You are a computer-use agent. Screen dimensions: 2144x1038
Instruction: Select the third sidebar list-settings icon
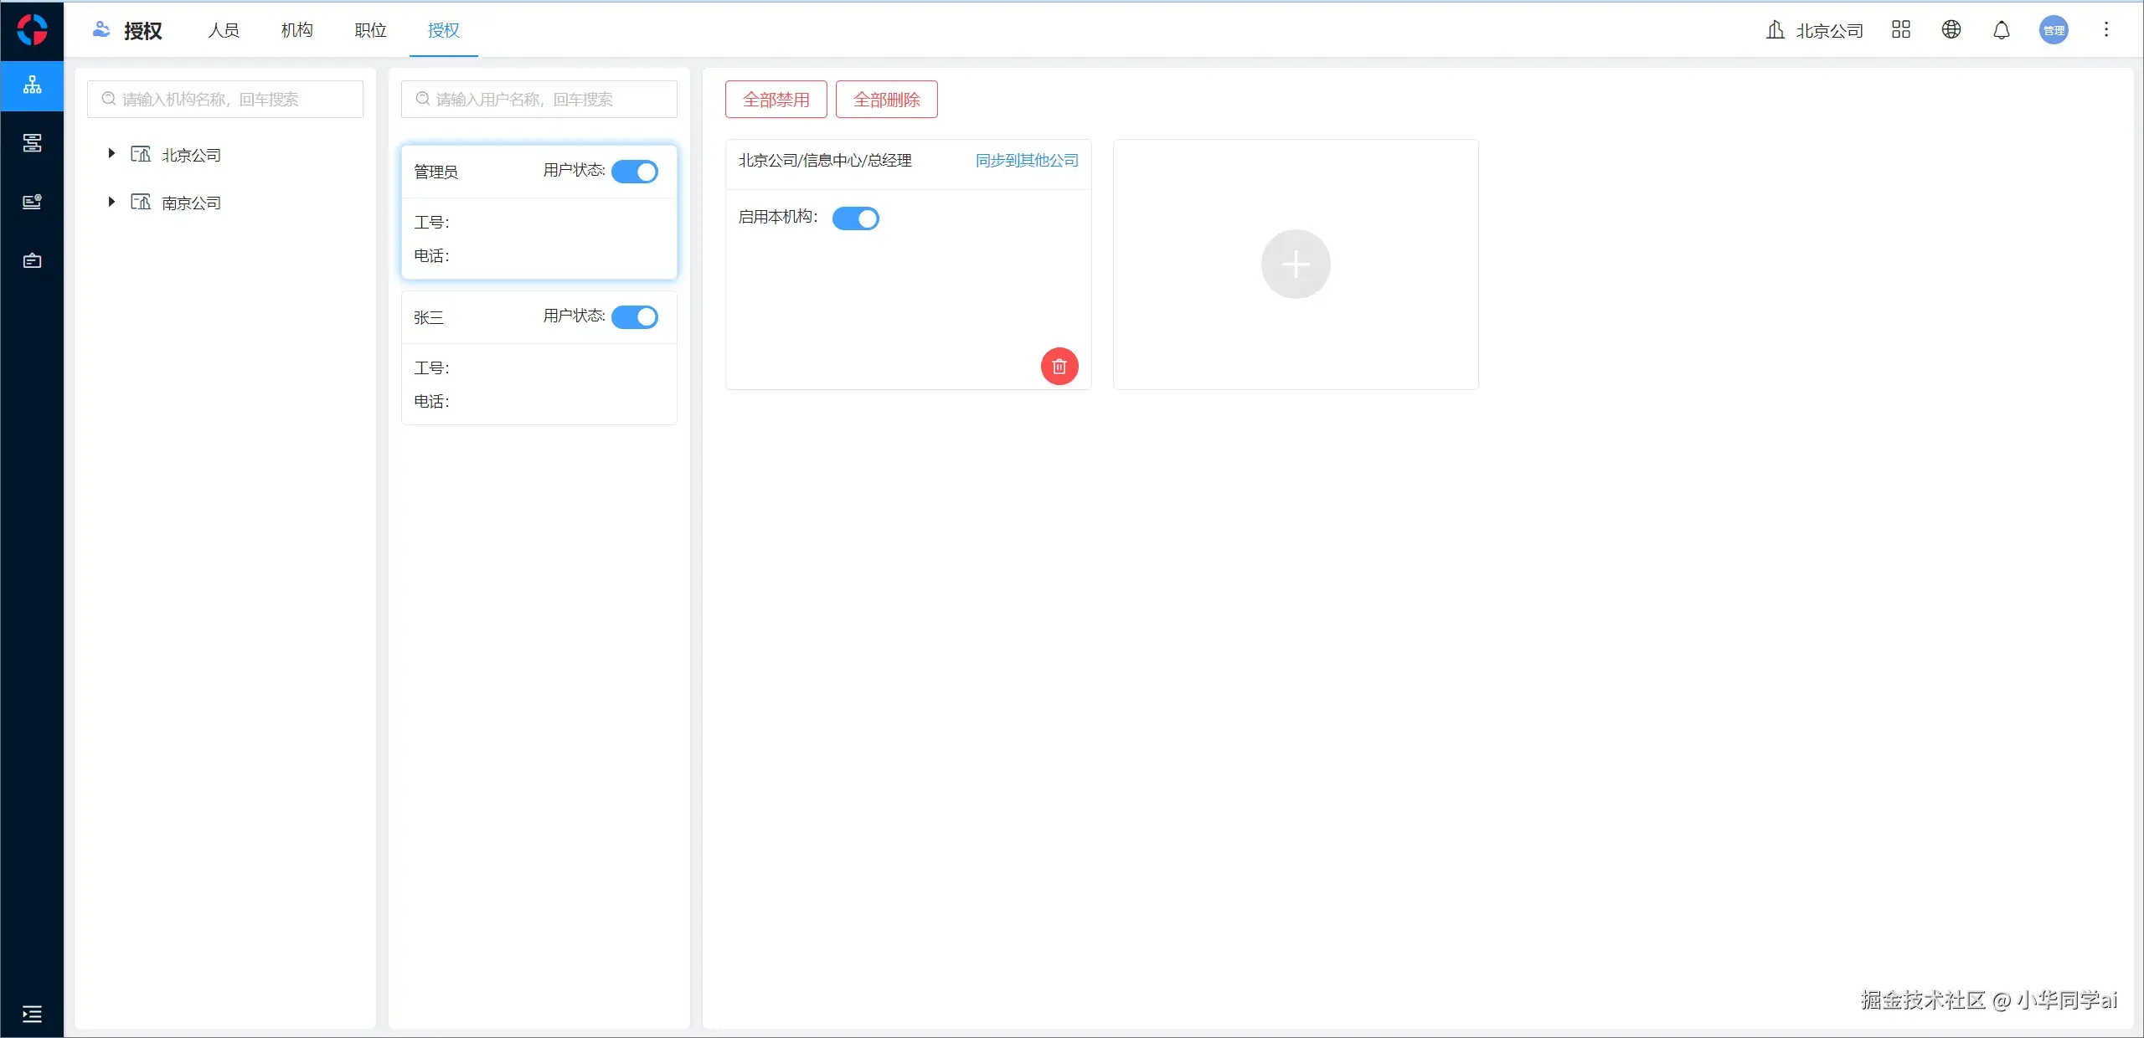[32, 202]
